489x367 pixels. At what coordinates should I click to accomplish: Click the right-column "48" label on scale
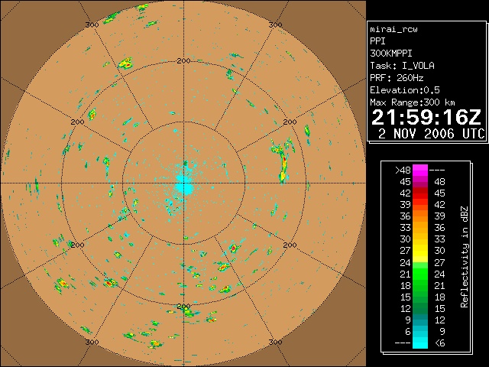click(440, 182)
